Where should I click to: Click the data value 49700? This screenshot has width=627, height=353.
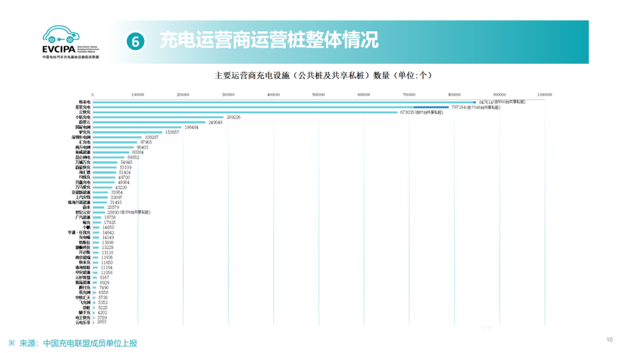pyautogui.click(x=124, y=178)
